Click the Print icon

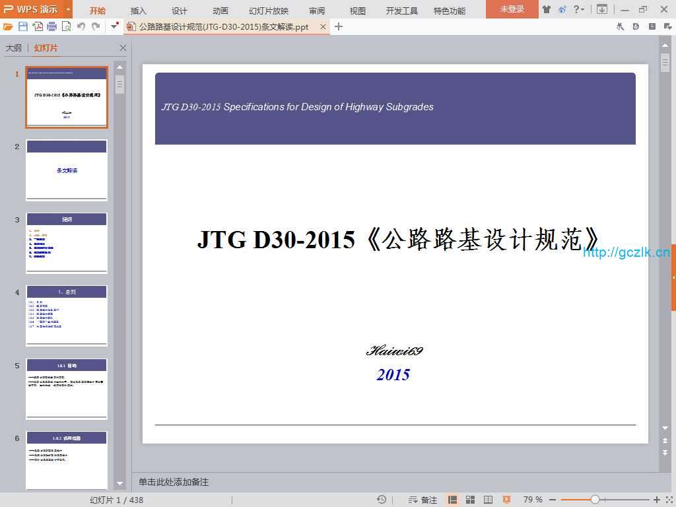(51, 26)
